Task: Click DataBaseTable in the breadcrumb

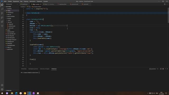Action: pyautogui.click(x=37, y=7)
